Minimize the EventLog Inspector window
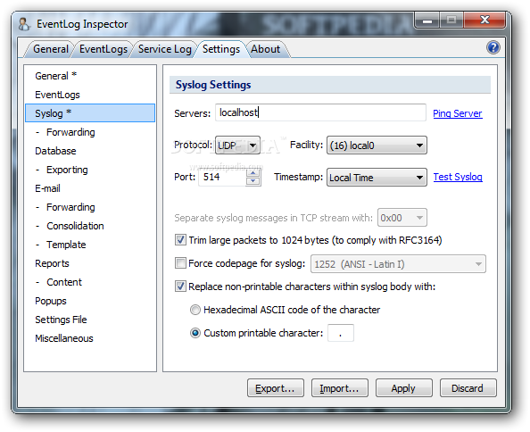The height and width of the screenshot is (432, 530). [427, 21]
